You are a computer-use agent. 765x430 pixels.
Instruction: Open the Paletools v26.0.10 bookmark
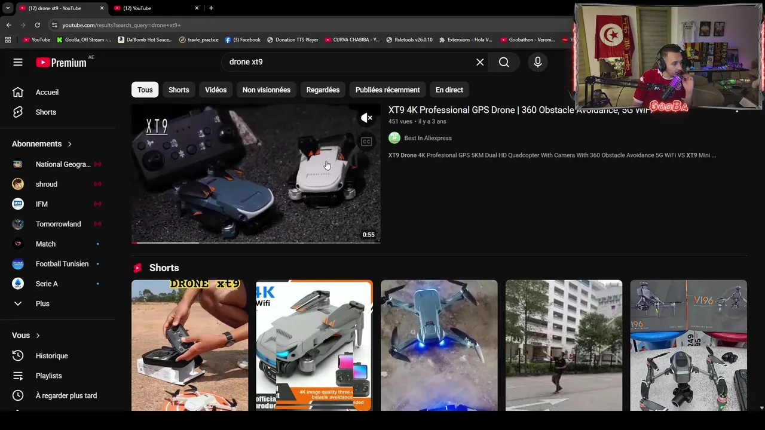click(409, 40)
